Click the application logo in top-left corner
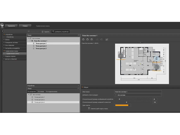Image resolution: width=180 pixels, height=135 pixels. 2,25
